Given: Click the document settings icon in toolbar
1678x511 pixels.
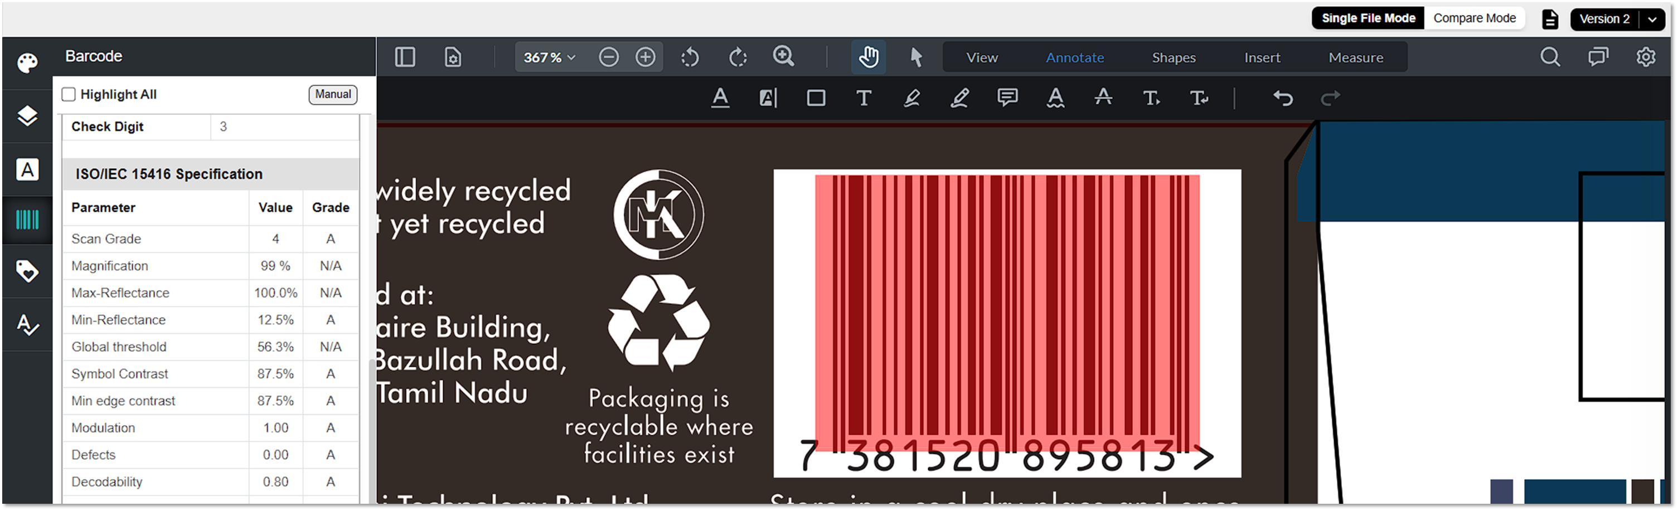Looking at the screenshot, I should [x=453, y=57].
